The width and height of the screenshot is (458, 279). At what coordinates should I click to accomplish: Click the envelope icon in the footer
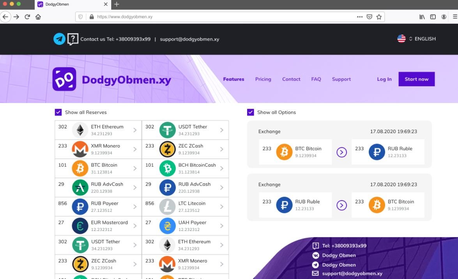click(315, 274)
